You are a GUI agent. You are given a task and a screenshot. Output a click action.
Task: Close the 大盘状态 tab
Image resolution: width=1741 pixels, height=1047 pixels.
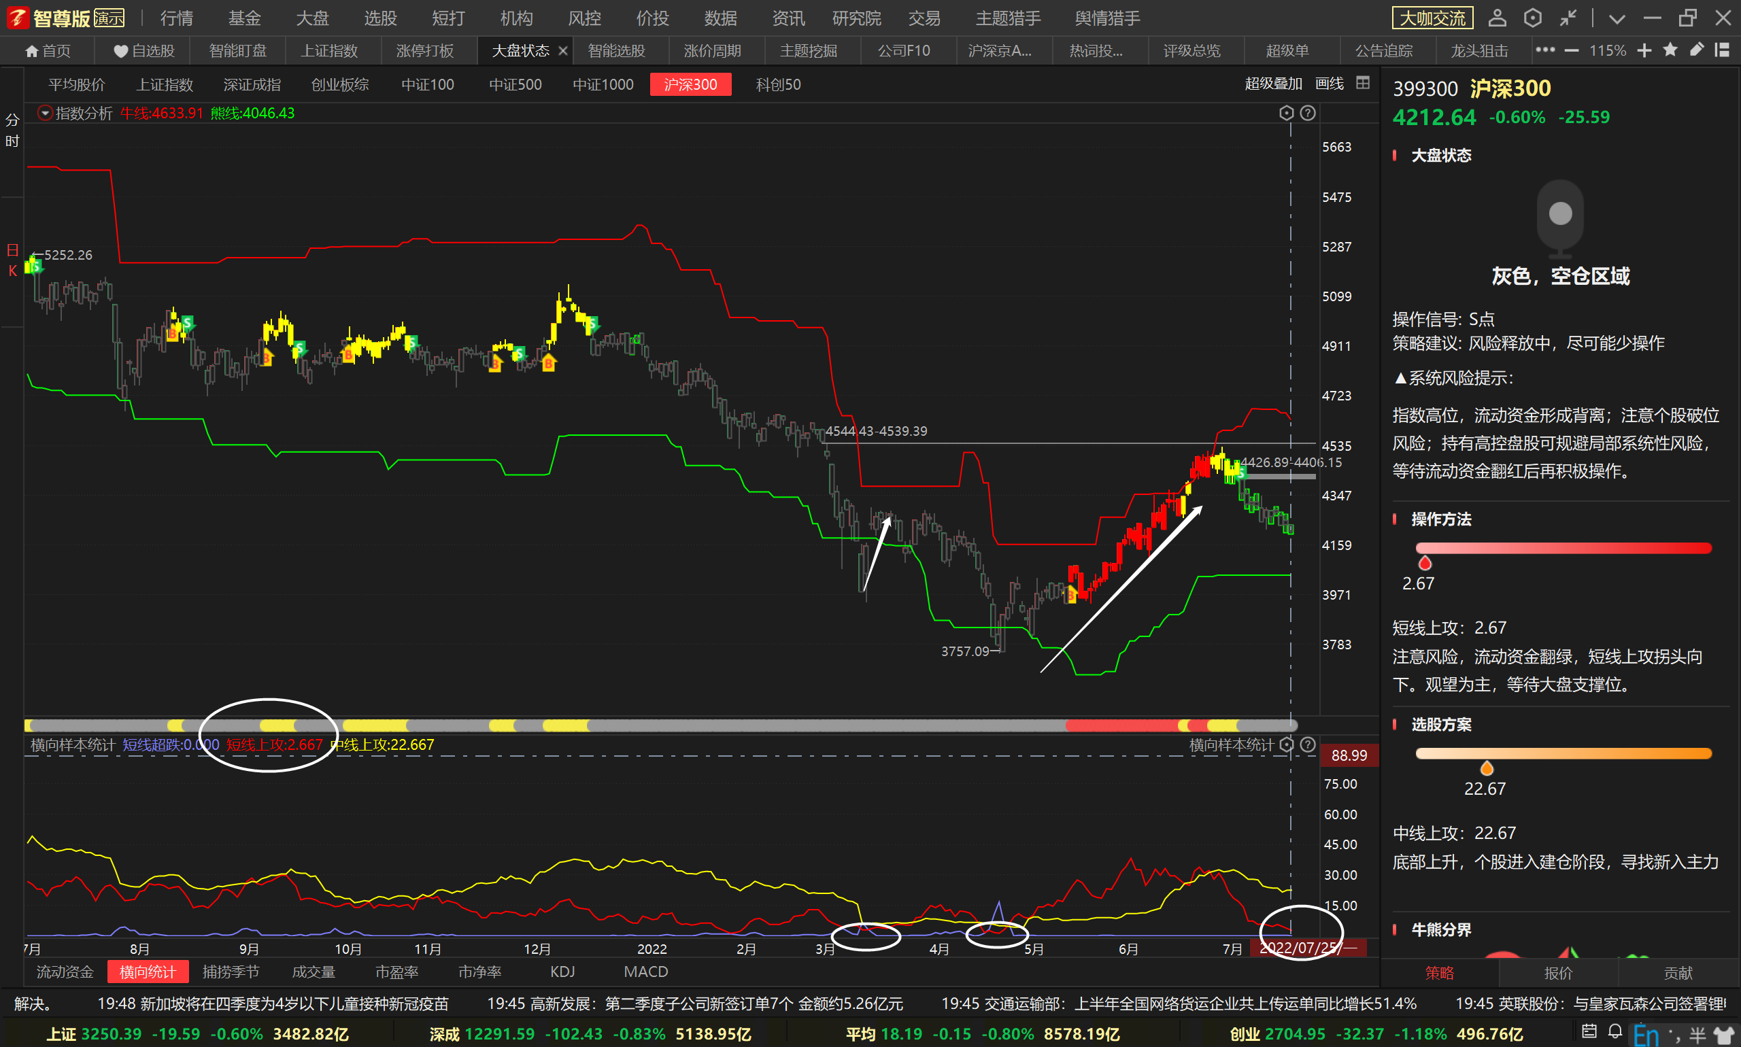point(562,51)
